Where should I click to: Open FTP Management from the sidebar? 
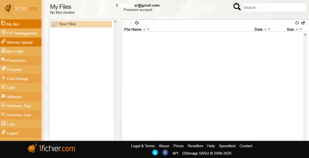click(21, 33)
